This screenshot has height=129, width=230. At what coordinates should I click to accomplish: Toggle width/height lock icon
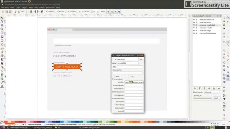(80, 11)
